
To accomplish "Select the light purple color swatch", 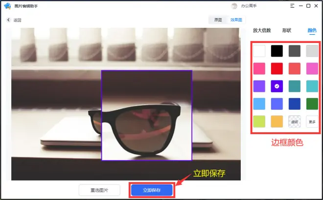I will (259, 86).
